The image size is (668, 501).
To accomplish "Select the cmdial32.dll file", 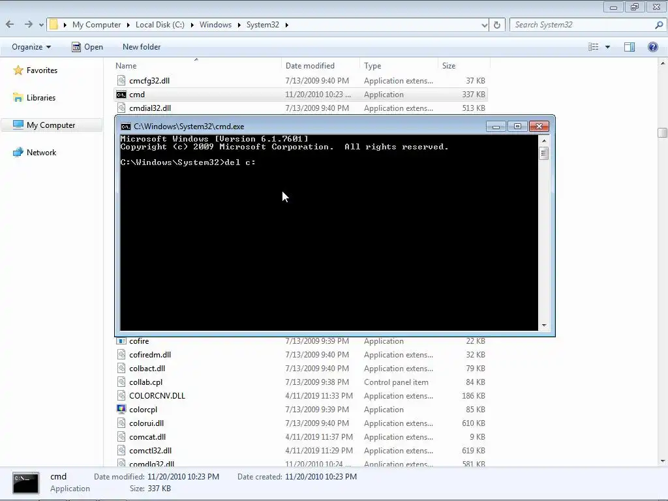I will [x=150, y=108].
